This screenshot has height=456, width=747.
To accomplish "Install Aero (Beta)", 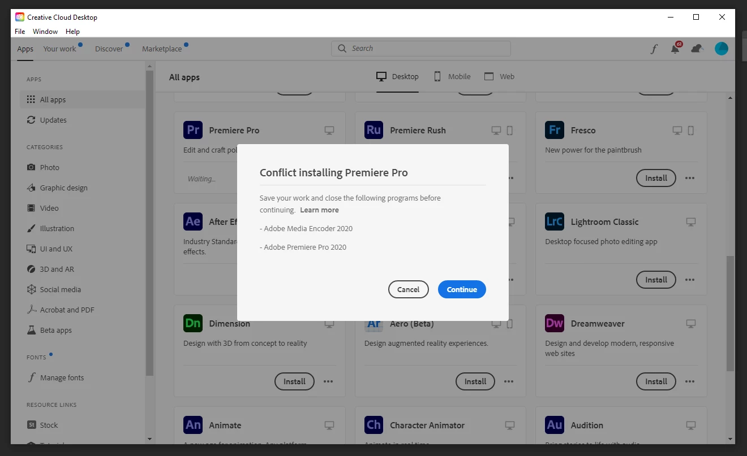I will tap(475, 381).
